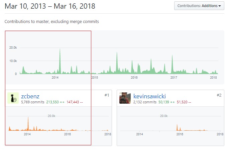228x150 pixels.
Task: Click zcbenz's 213,550 additions count
Action: 55,102
